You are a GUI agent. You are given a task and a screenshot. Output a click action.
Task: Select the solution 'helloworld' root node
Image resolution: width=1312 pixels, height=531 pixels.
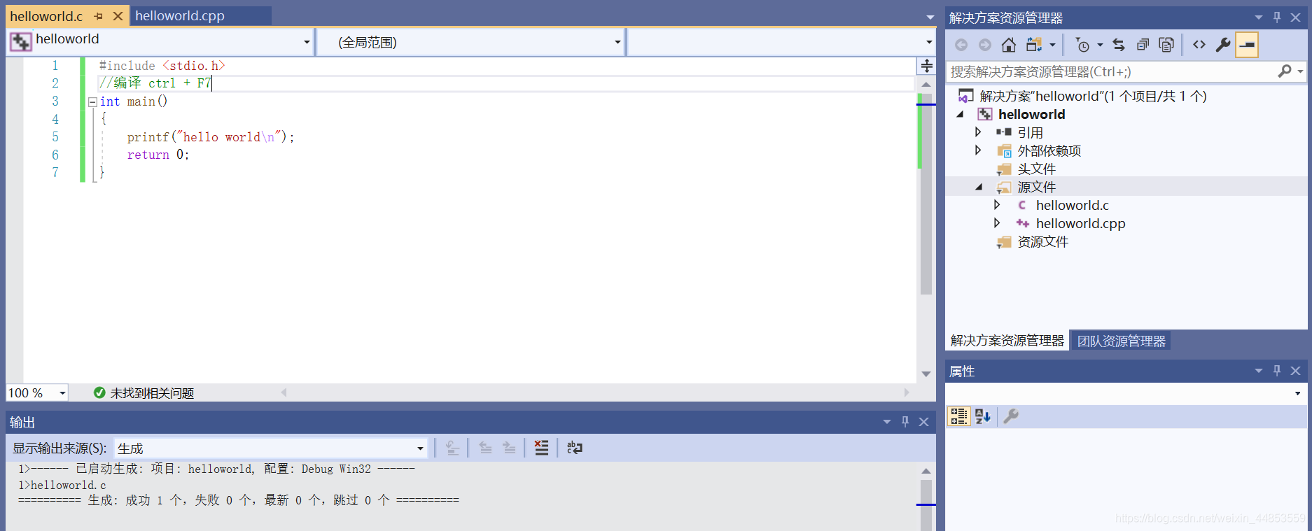[x=1093, y=96]
